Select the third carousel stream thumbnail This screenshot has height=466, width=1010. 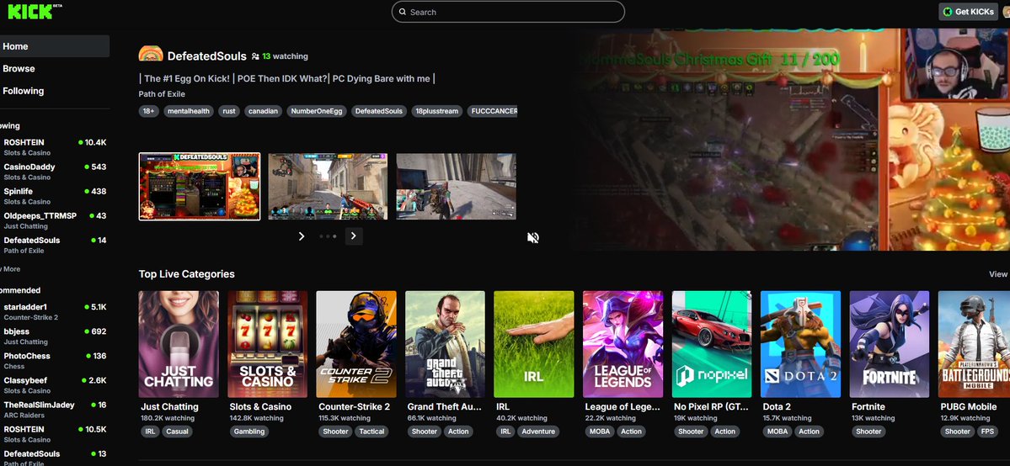click(x=456, y=187)
